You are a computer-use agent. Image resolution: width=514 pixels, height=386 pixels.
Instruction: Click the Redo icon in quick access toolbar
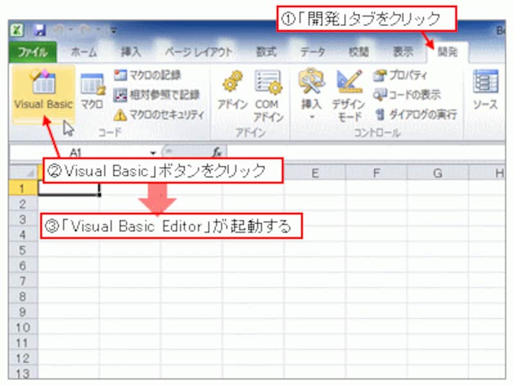point(85,30)
